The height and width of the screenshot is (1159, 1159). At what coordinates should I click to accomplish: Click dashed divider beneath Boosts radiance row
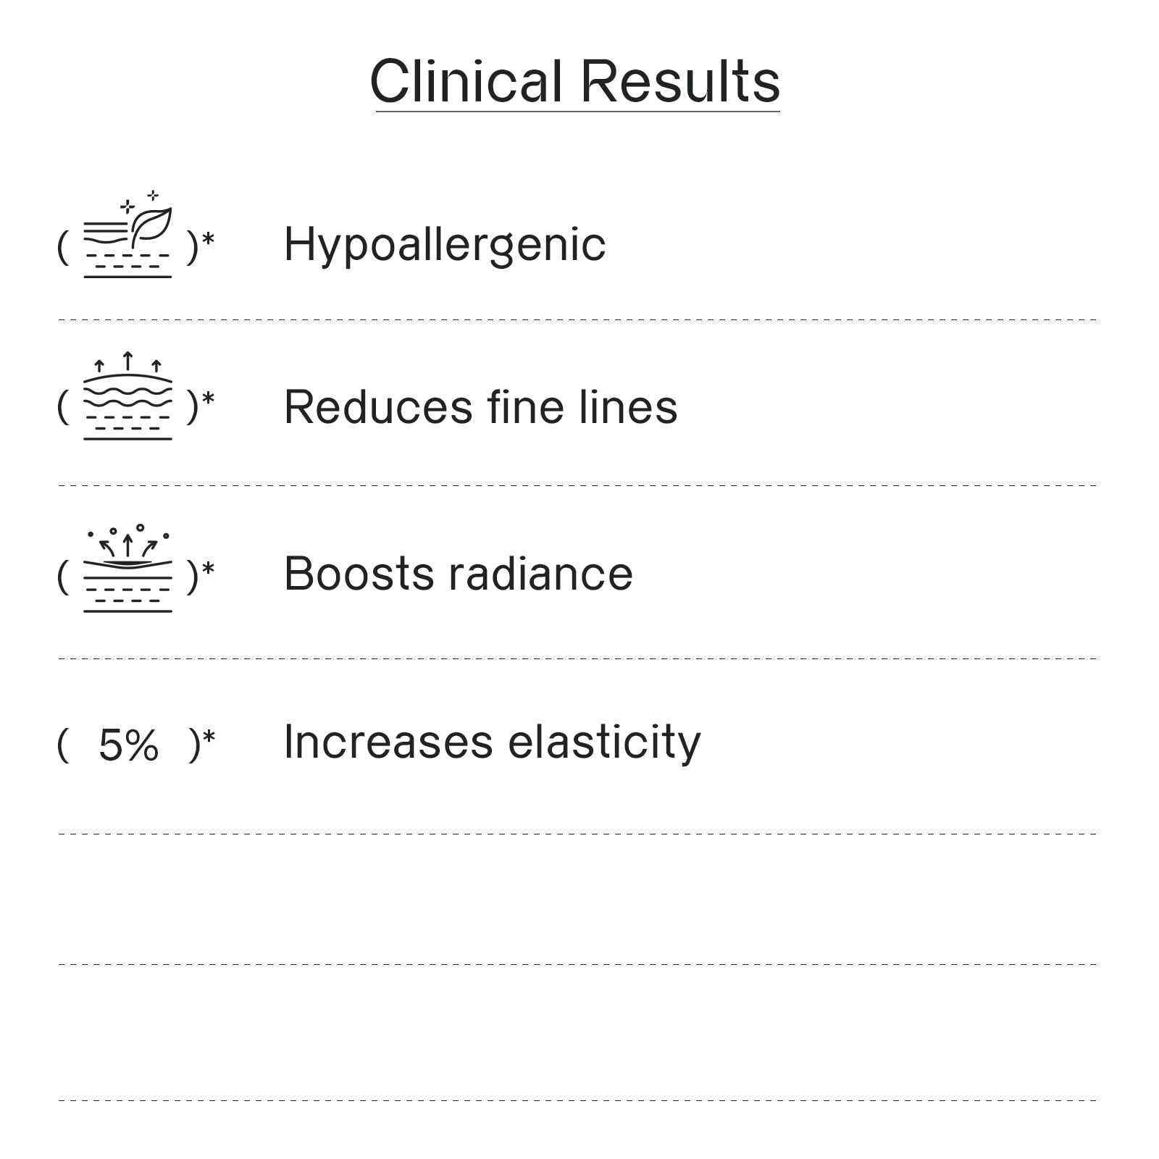point(577,658)
